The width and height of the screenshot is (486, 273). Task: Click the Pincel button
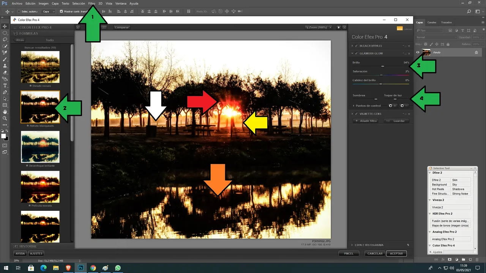click(349, 253)
